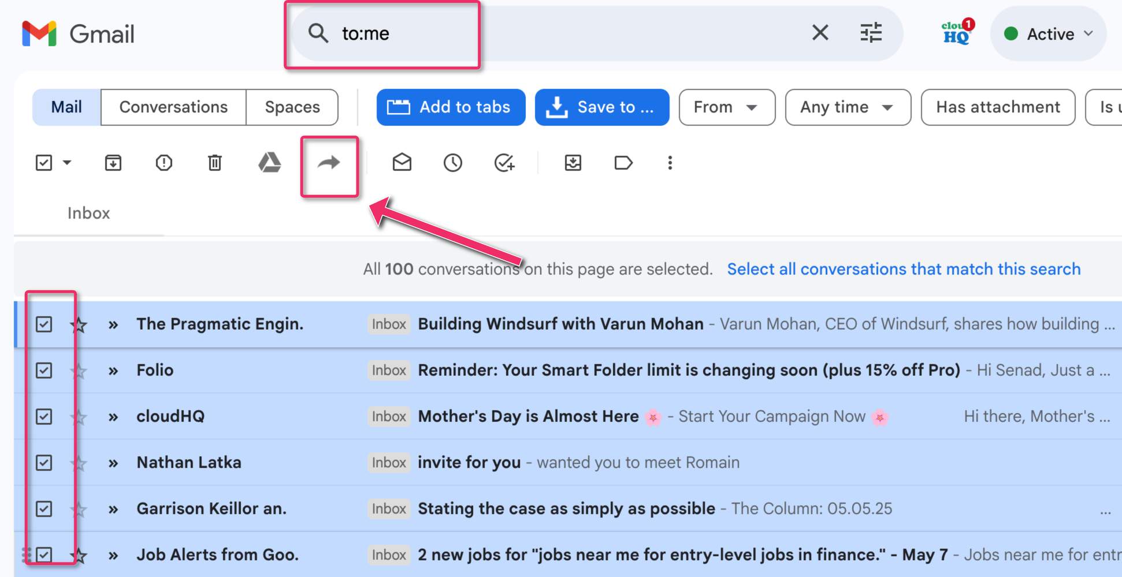The image size is (1122, 577).
Task: Open the search options filter icon
Action: (x=871, y=33)
